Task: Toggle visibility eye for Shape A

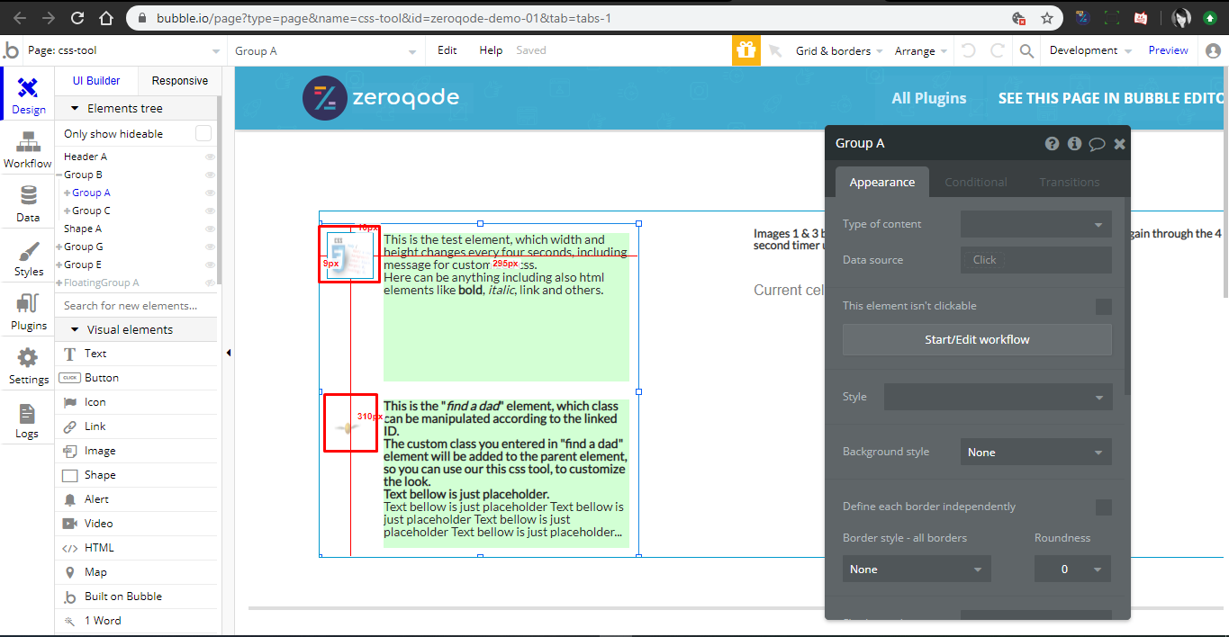Action: 210,229
